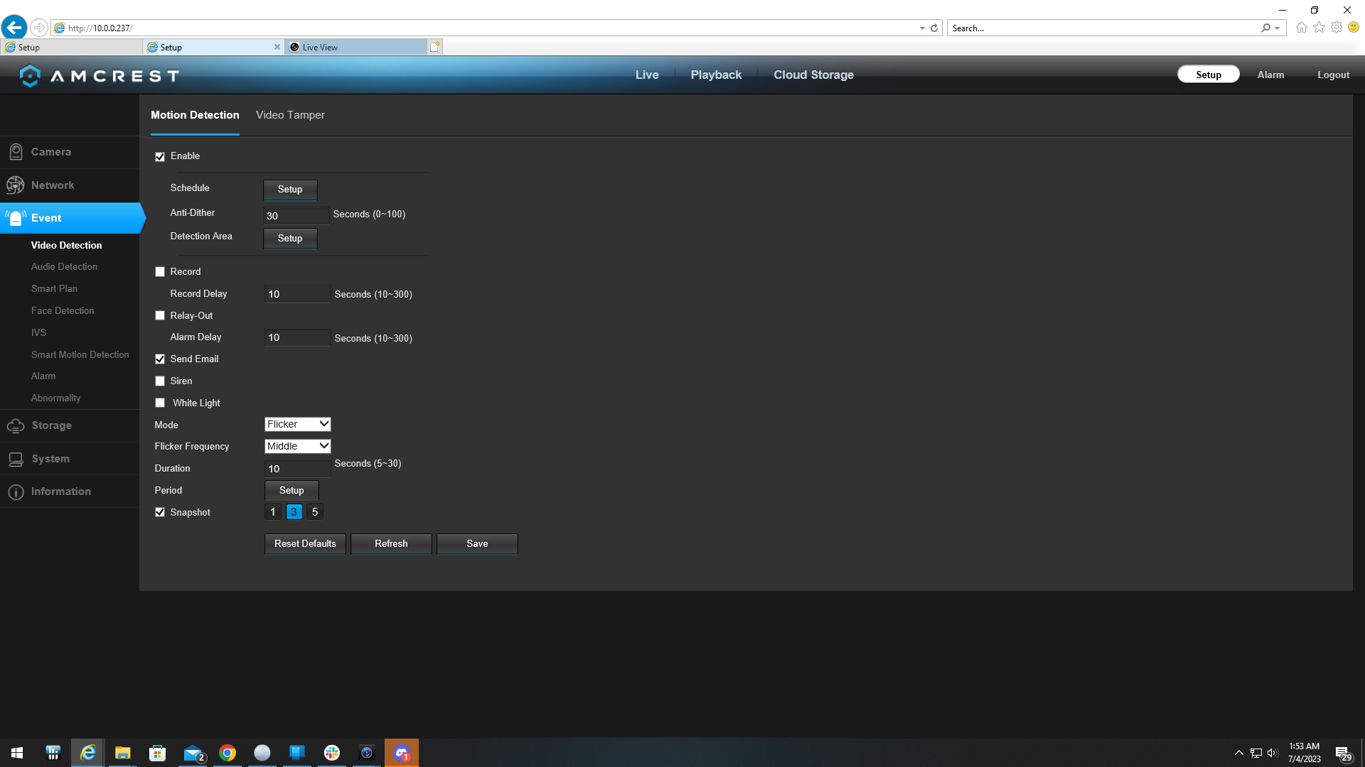Uncheck the Snapshot checkbox
This screenshot has height=767, width=1365.
(160, 513)
